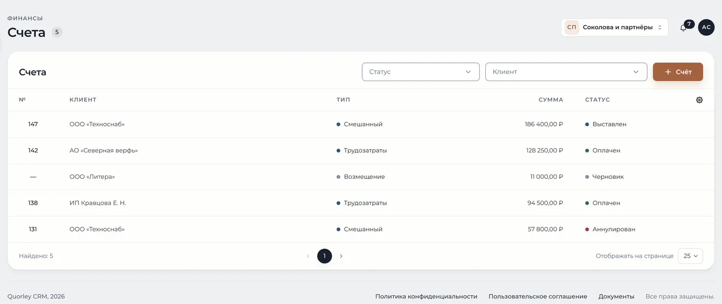Screen dimensions: 722x304
Task: Open the Статус filter dropdown
Action: pyautogui.click(x=421, y=71)
